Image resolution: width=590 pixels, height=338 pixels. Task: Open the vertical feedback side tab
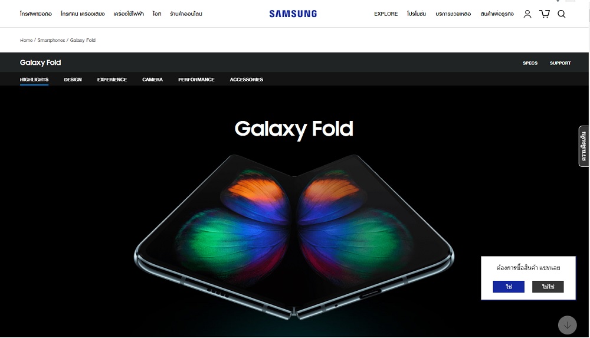584,146
